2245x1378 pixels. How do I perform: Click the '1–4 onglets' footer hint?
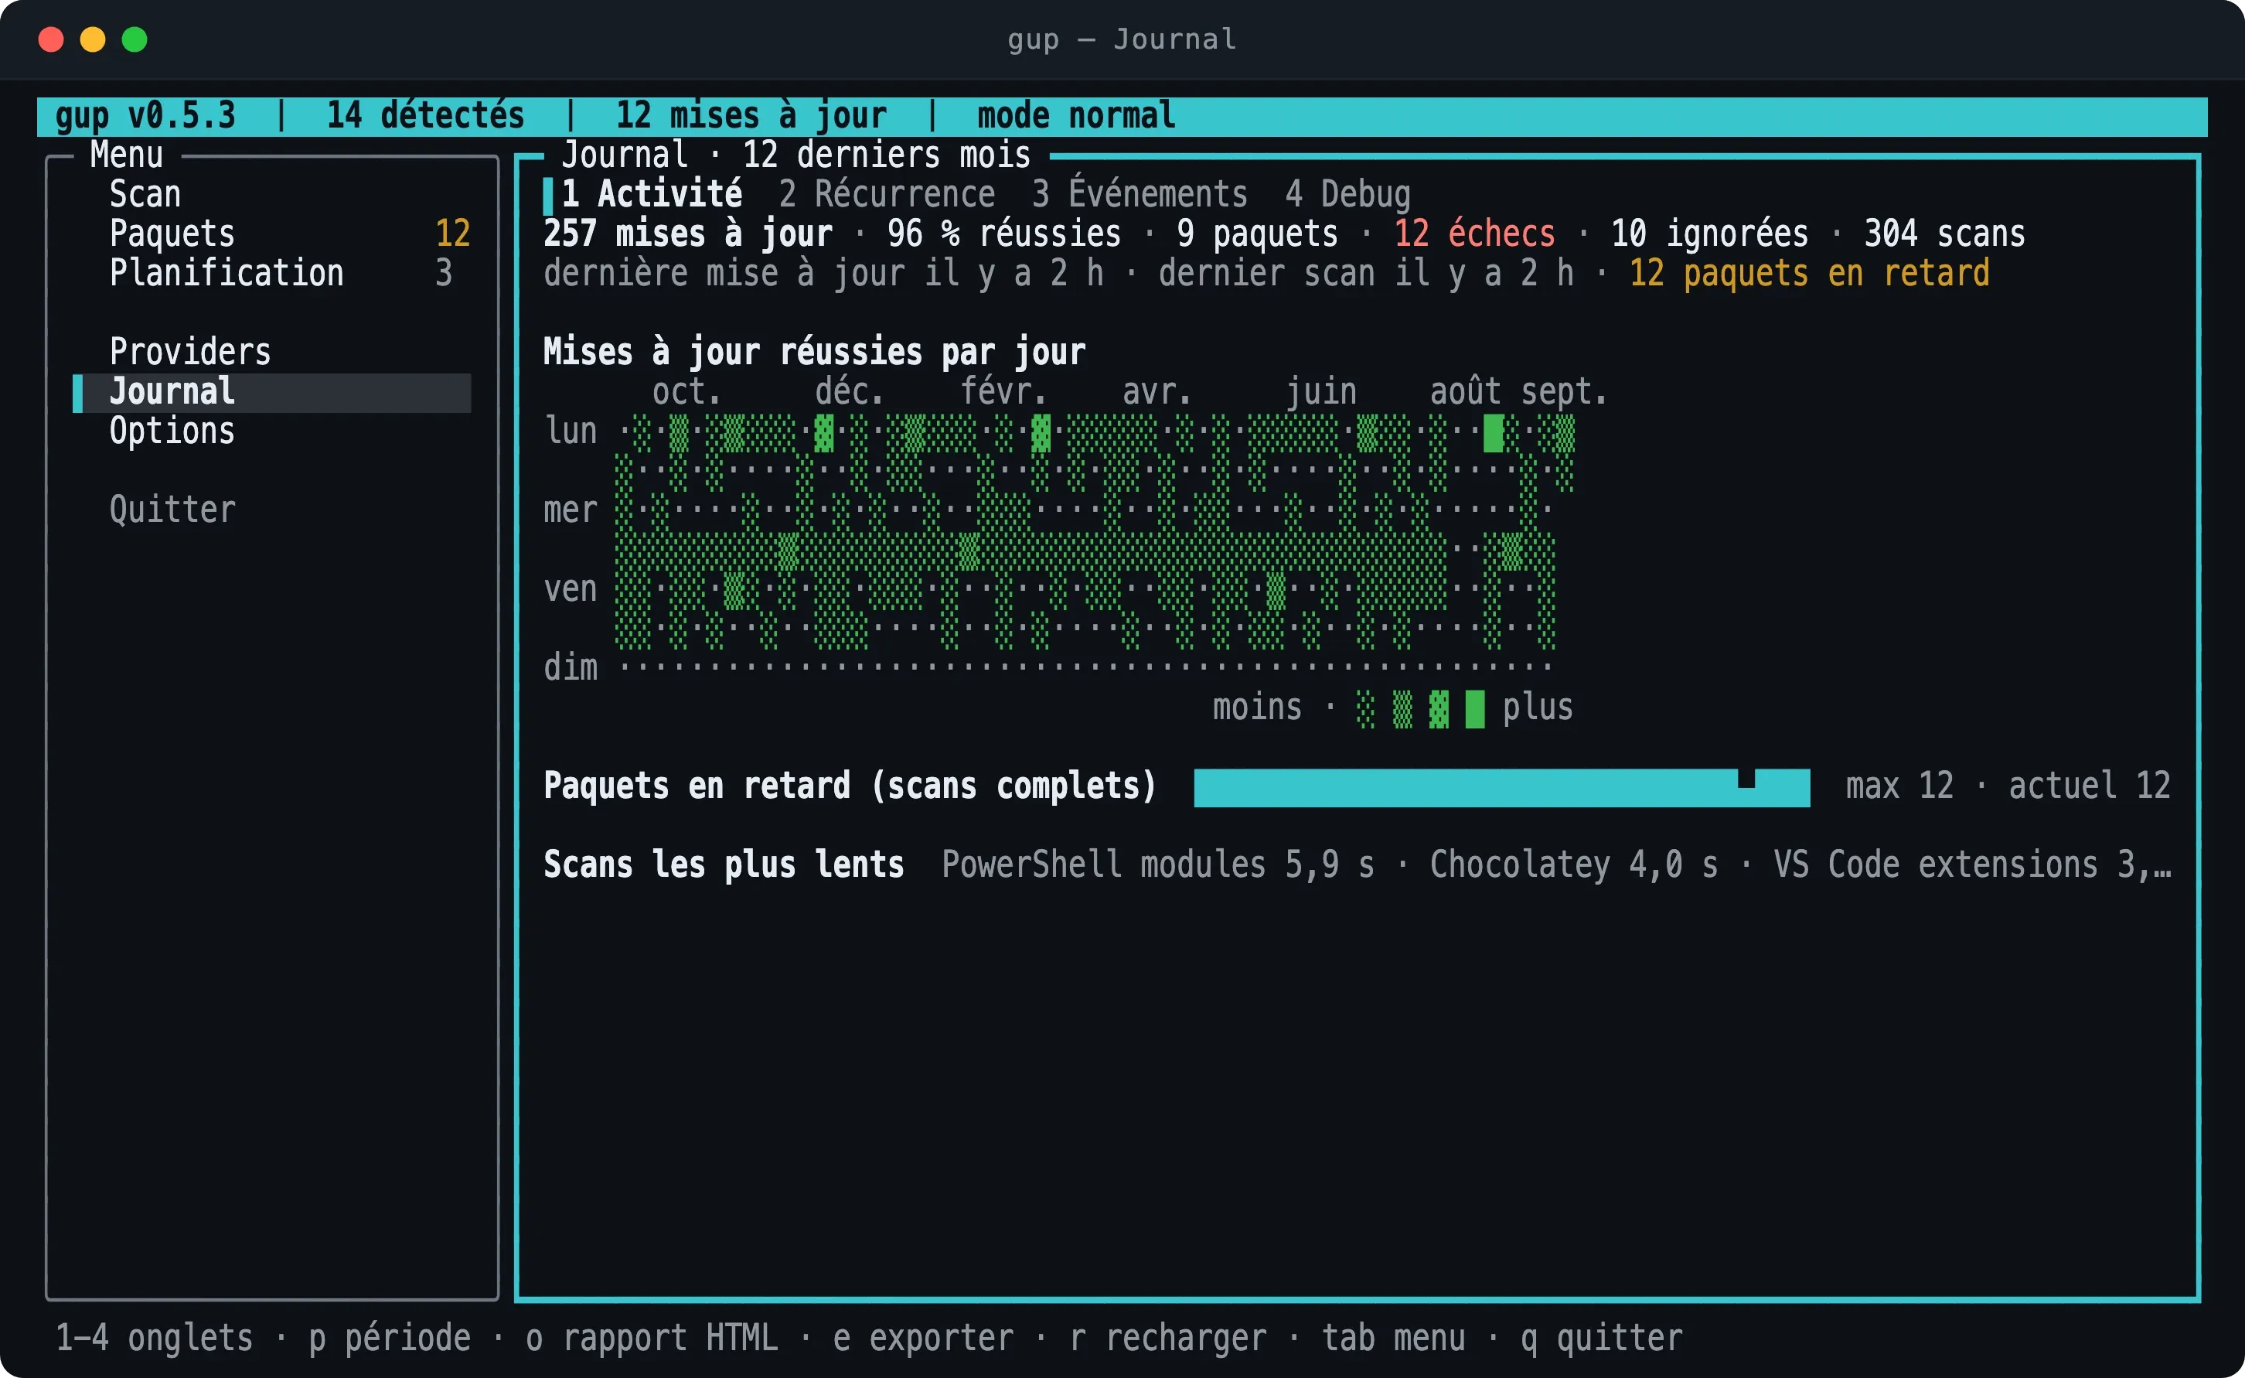(154, 1338)
